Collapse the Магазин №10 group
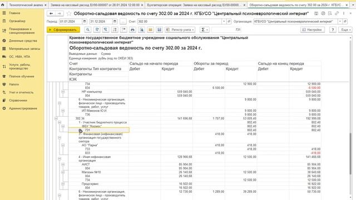356x200 pixels. (x=63, y=172)
